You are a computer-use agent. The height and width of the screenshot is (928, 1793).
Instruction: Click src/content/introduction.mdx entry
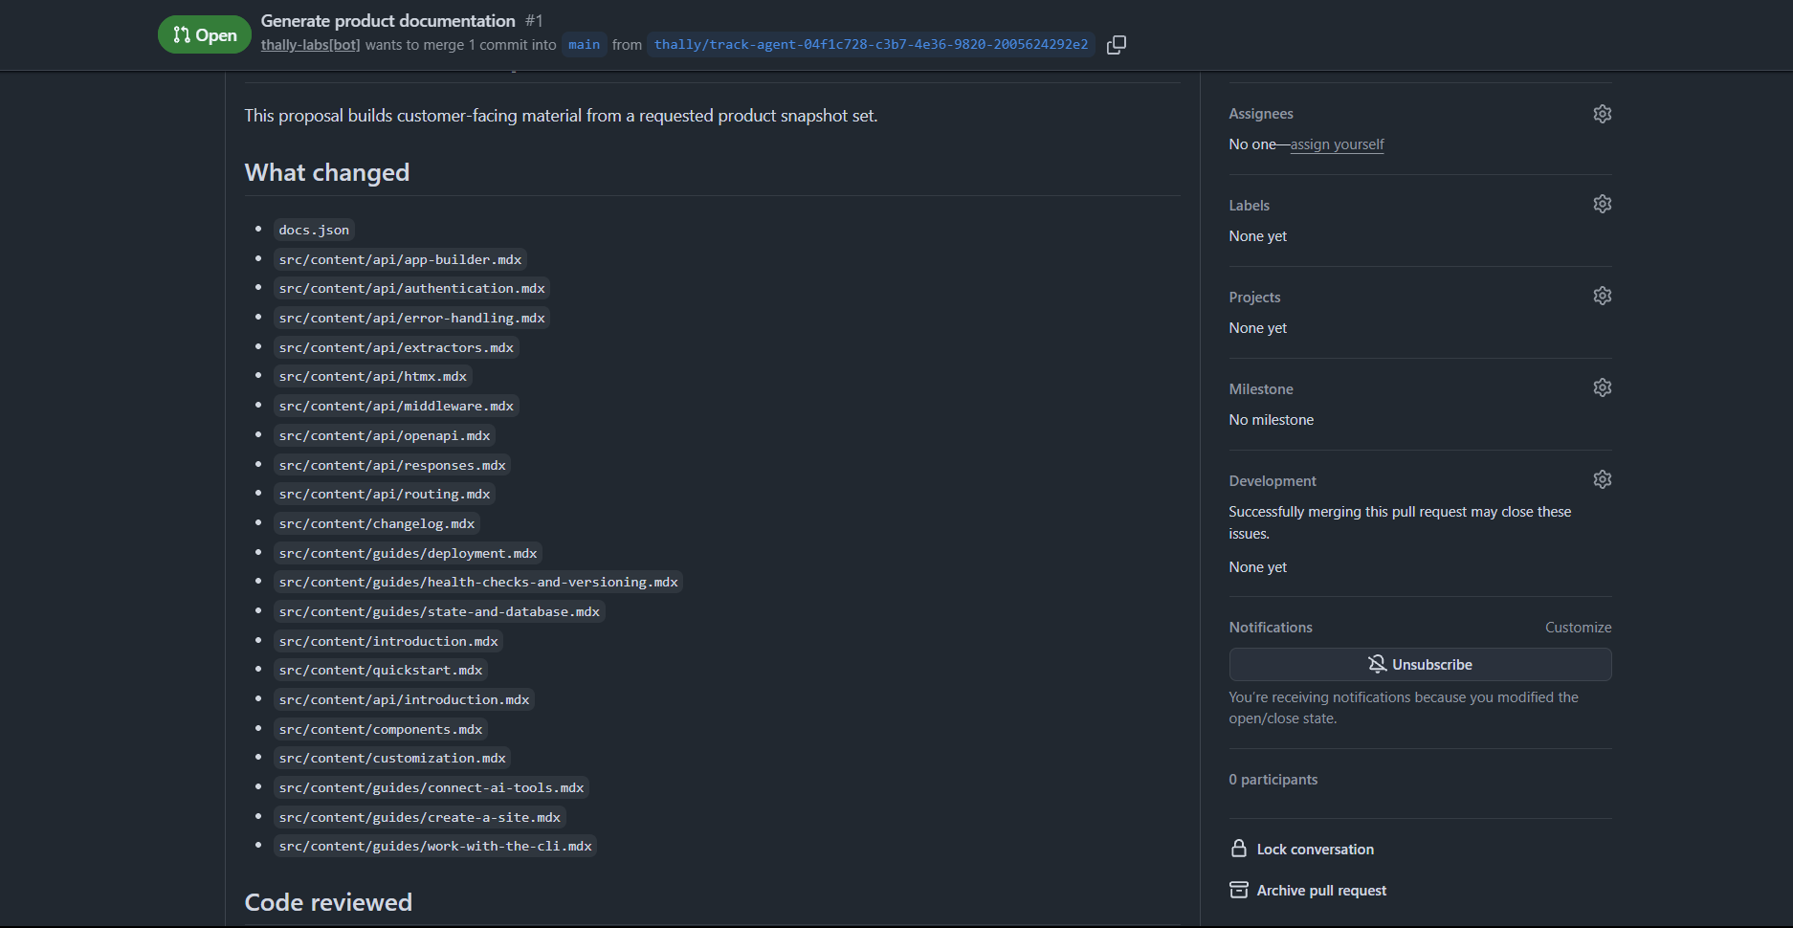pos(388,641)
